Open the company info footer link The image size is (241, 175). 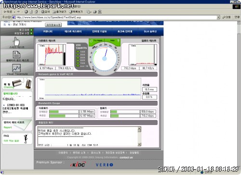[95, 153]
